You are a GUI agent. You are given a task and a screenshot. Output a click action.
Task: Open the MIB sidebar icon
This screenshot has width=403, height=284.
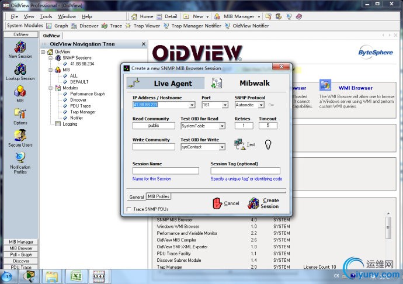point(20,93)
